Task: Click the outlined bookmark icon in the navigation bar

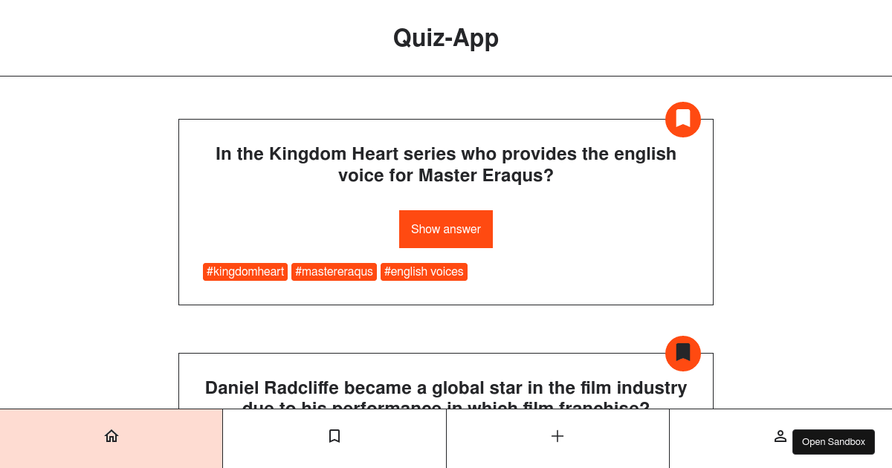Action: coord(334,436)
